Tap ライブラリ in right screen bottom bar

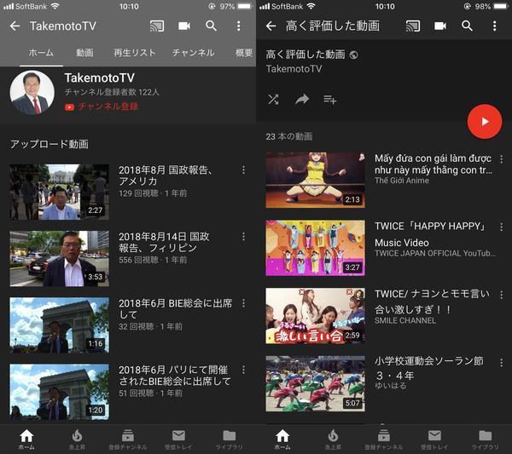pyautogui.click(x=486, y=440)
